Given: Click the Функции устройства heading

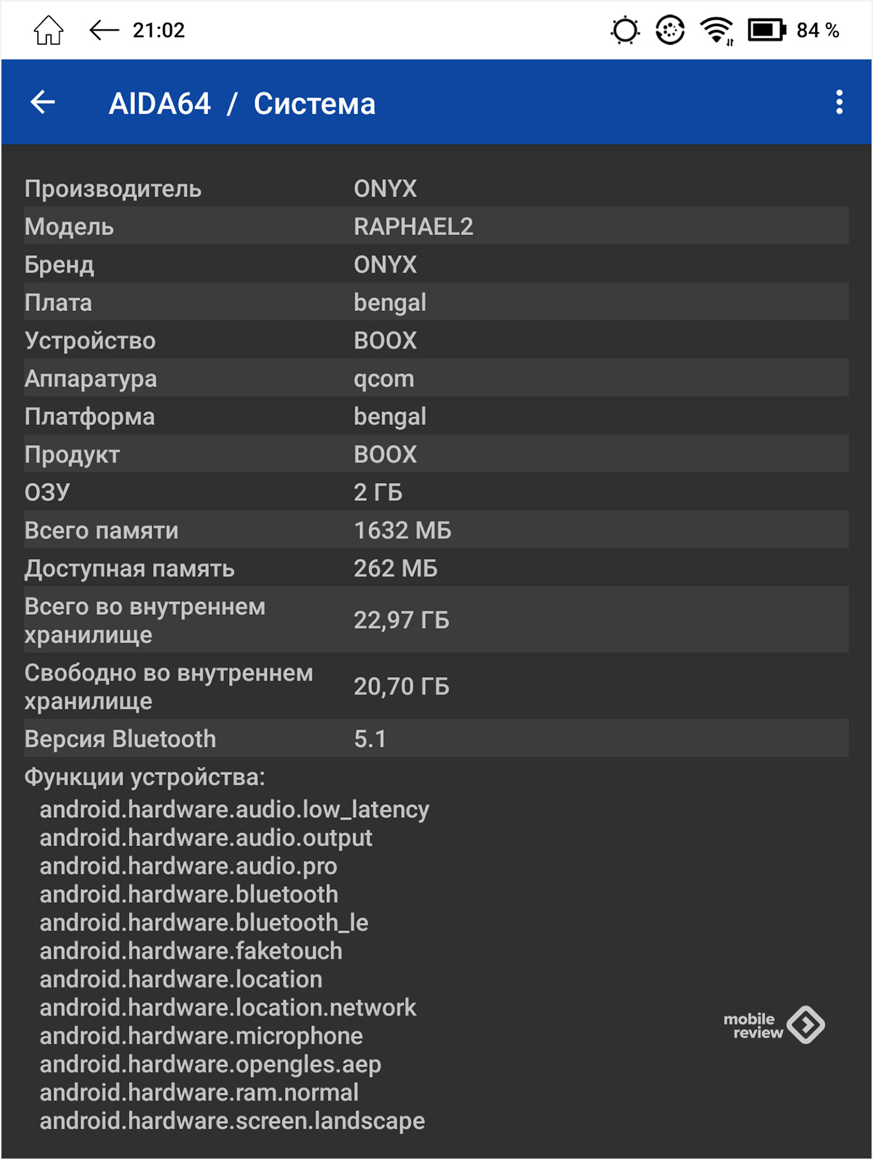Looking at the screenshot, I should (x=145, y=777).
